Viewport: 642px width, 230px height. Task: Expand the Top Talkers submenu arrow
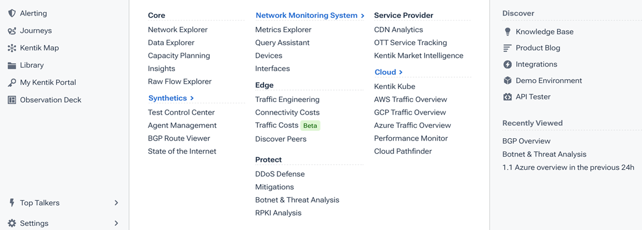coord(116,203)
